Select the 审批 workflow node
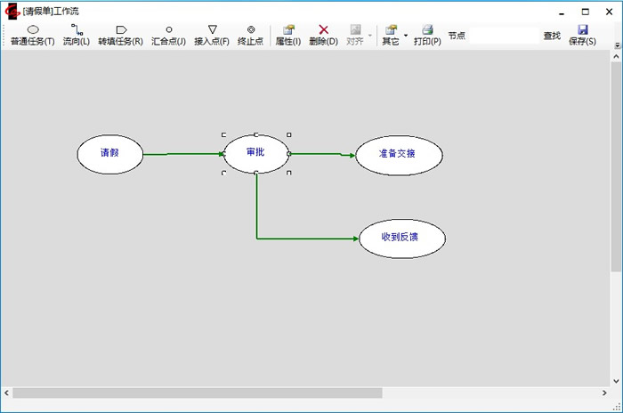623x413 pixels. click(x=255, y=153)
